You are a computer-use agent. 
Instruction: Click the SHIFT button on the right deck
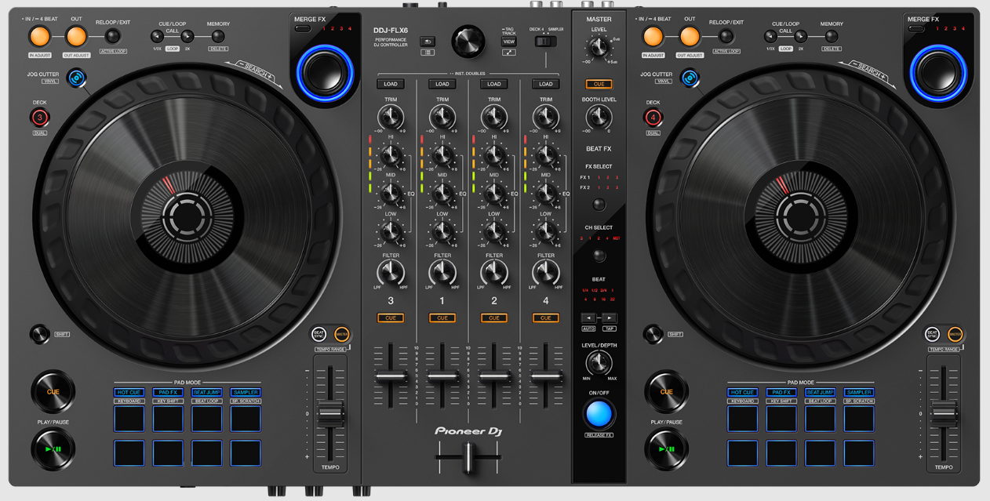pyautogui.click(x=653, y=334)
